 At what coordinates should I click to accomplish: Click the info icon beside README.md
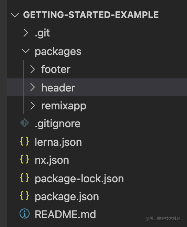pyautogui.click(x=24, y=213)
